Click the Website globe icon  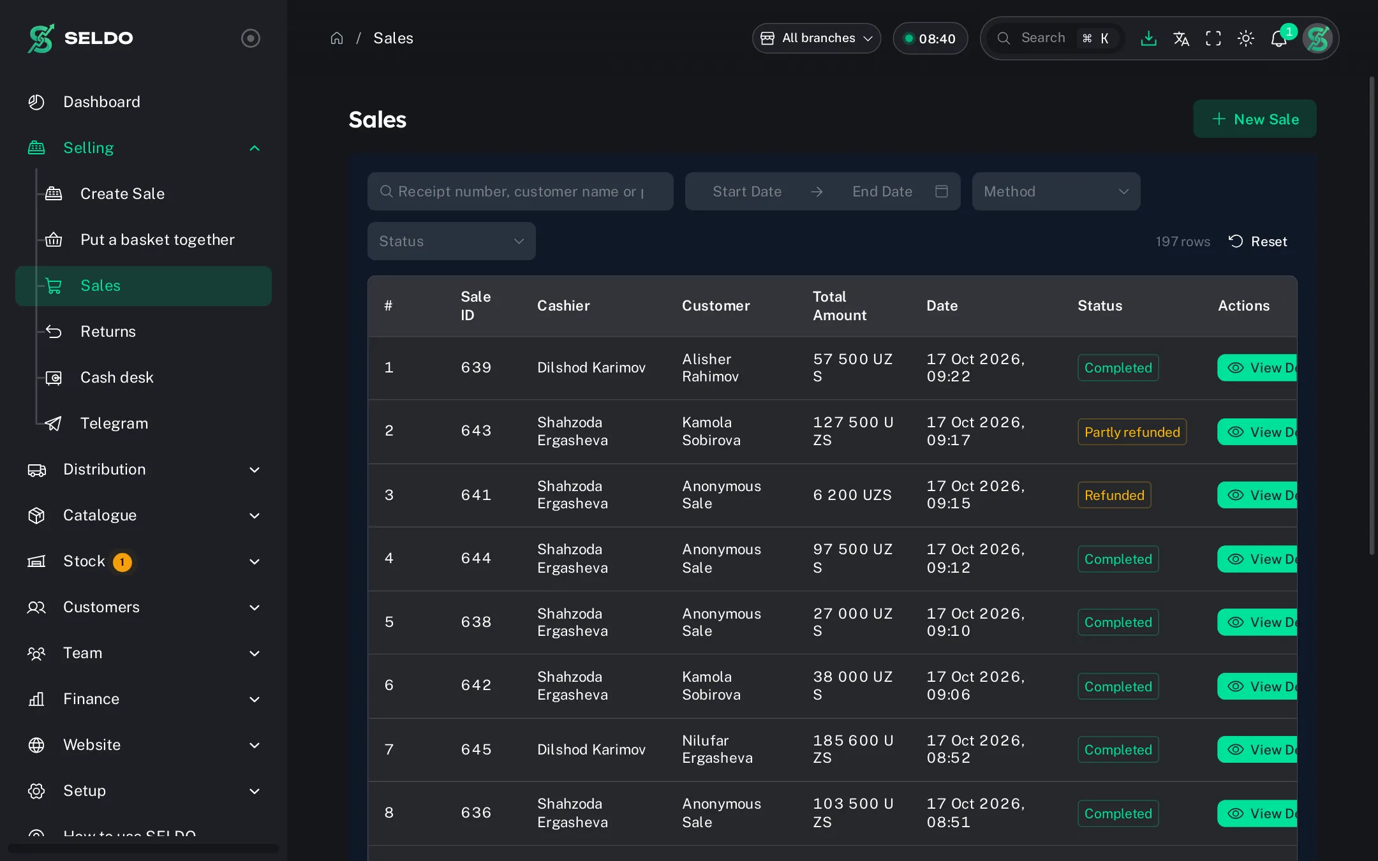[x=36, y=745]
